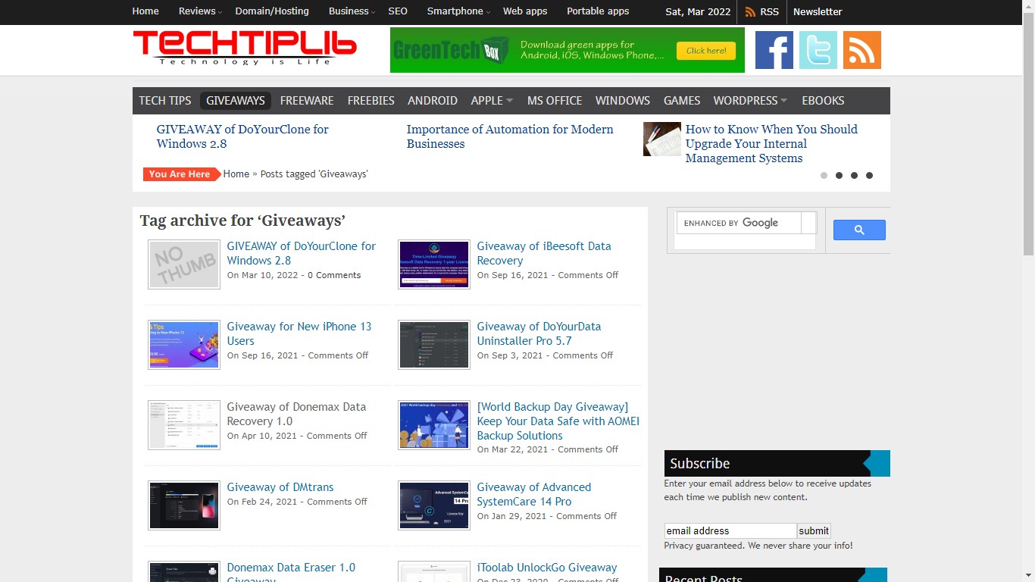
Task: Open the Portable apps menu item
Action: [x=598, y=11]
